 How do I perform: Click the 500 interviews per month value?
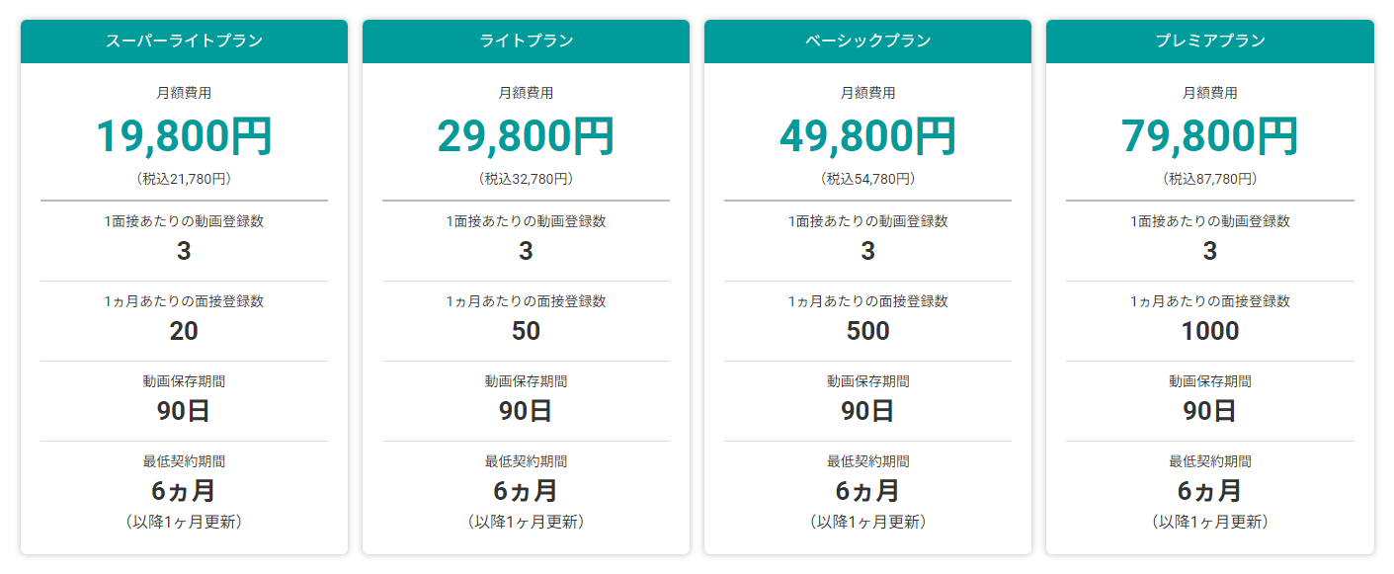point(867,331)
